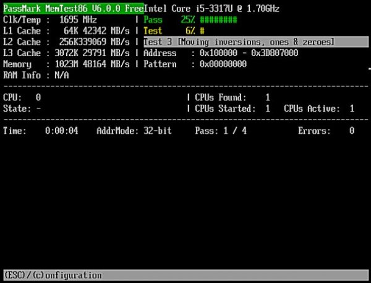Open (ESC)/(c)onfiguration in the bottom bar
371x283 pixels.
click(53, 275)
